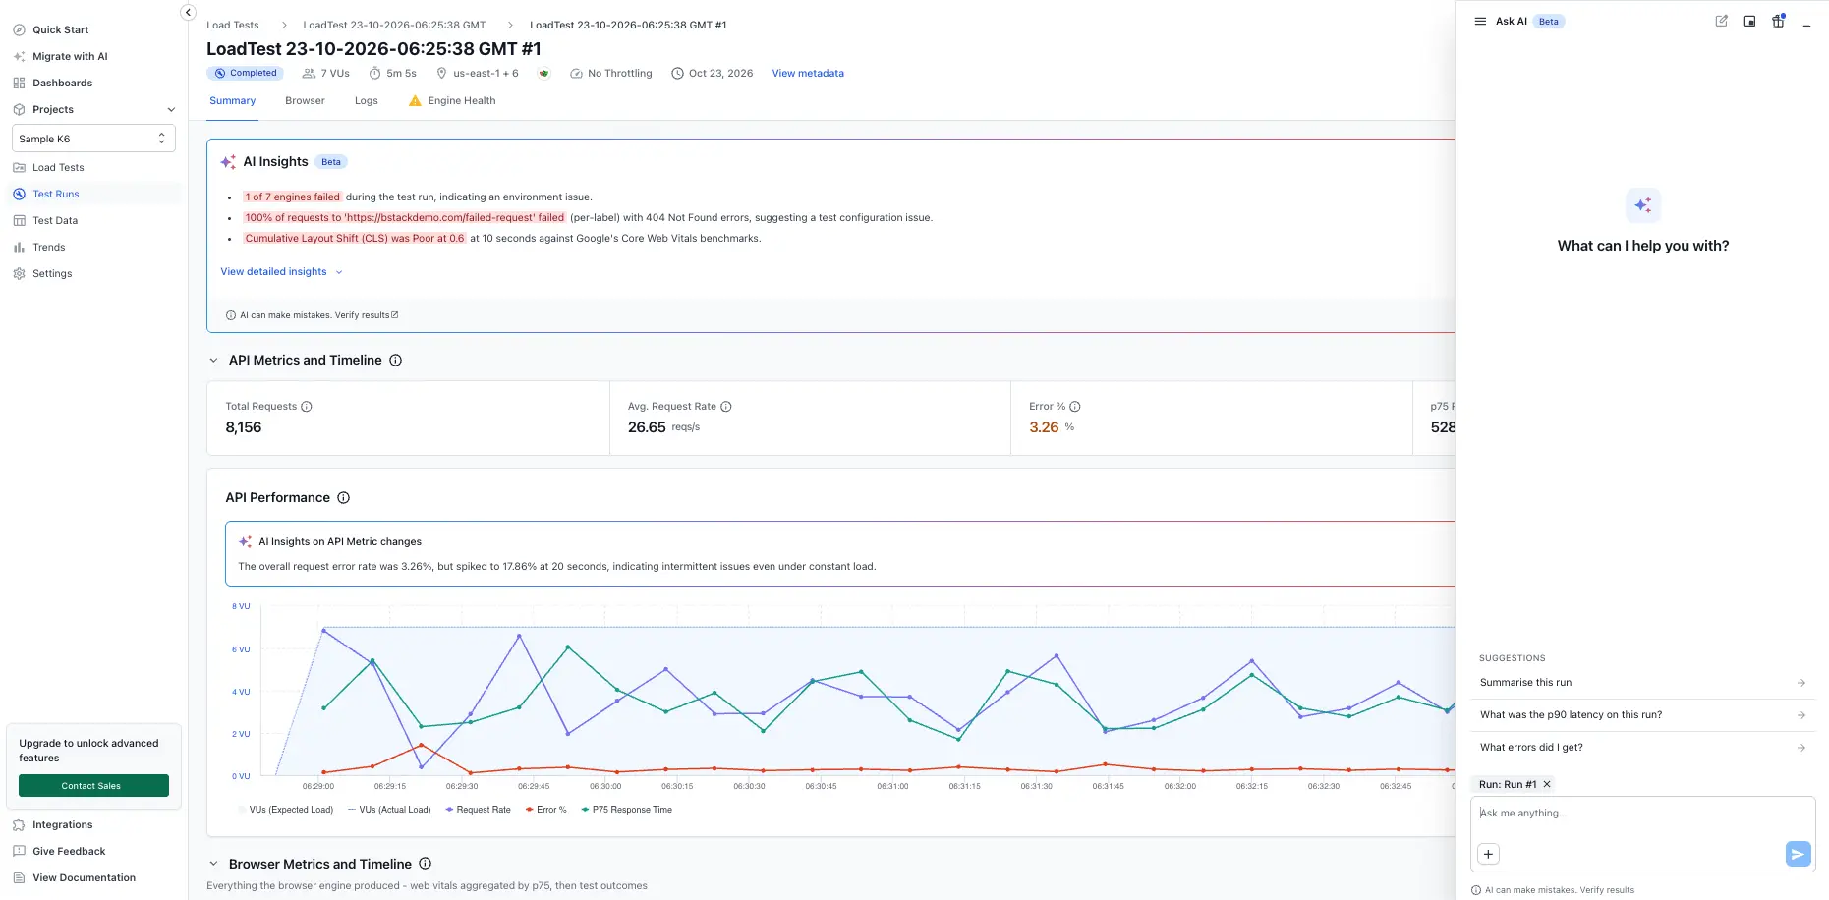Remove the 'Run: Run #1' context chip
Image resolution: width=1829 pixels, height=900 pixels.
(1547, 784)
